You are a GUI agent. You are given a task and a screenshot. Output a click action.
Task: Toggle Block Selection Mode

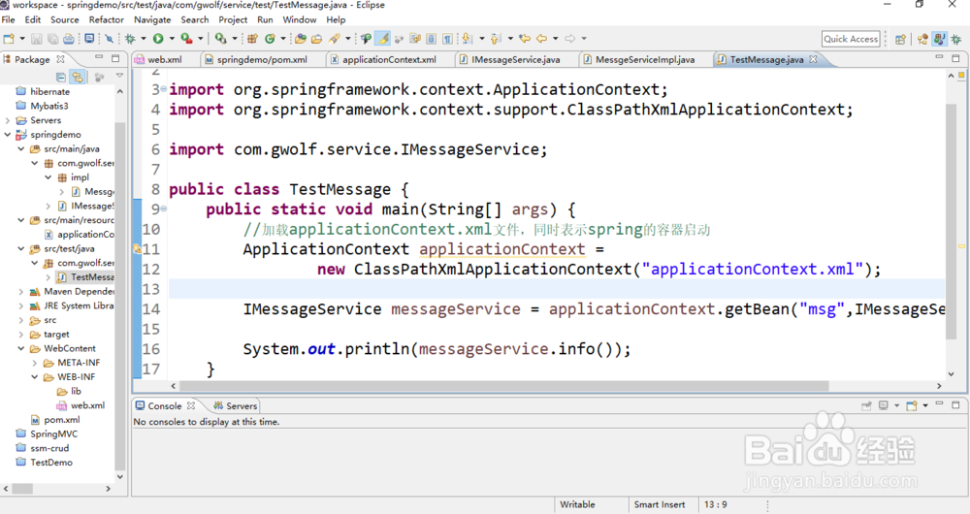[x=432, y=39]
